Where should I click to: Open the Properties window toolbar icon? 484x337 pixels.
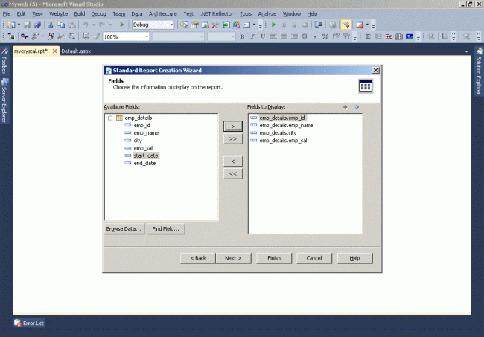(x=195, y=25)
